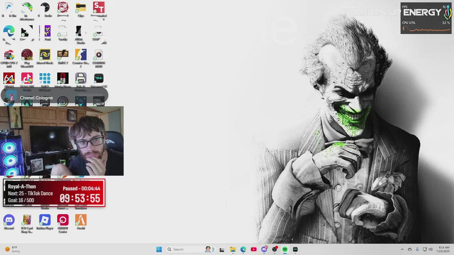454x255 pixels.
Task: Open Microsoft Edge from the taskbar
Action: tap(243, 249)
